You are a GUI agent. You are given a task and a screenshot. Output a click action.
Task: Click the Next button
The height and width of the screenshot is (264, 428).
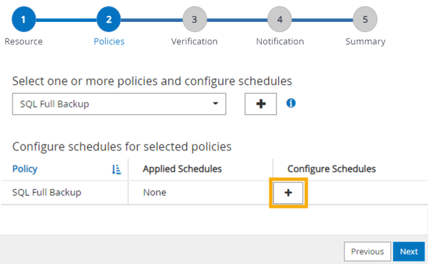pos(409,252)
